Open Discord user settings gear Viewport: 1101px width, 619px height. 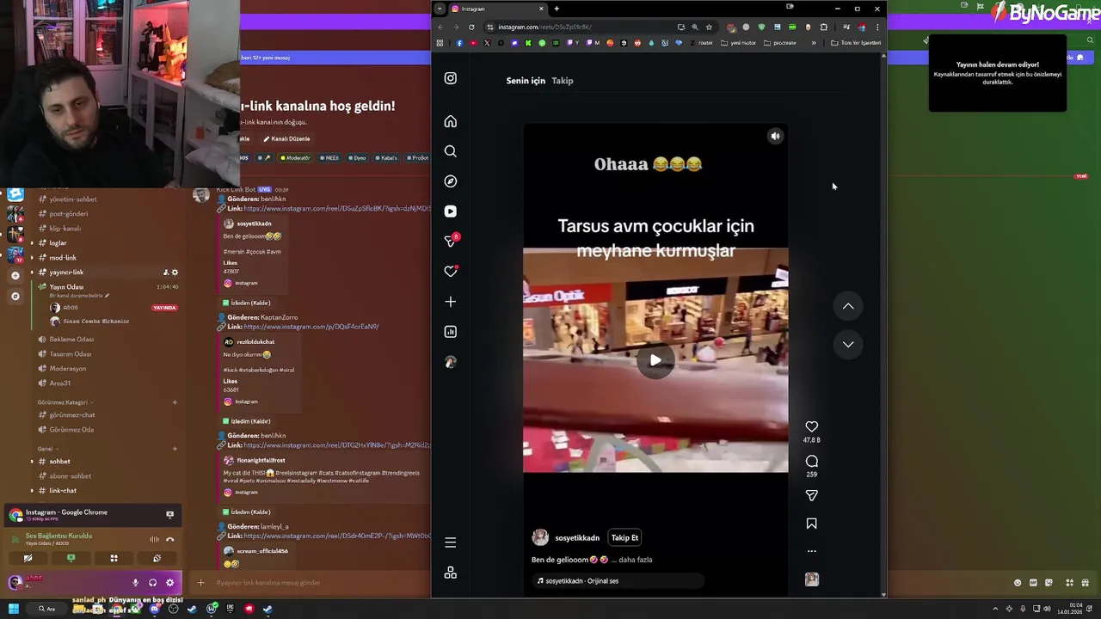click(x=169, y=583)
